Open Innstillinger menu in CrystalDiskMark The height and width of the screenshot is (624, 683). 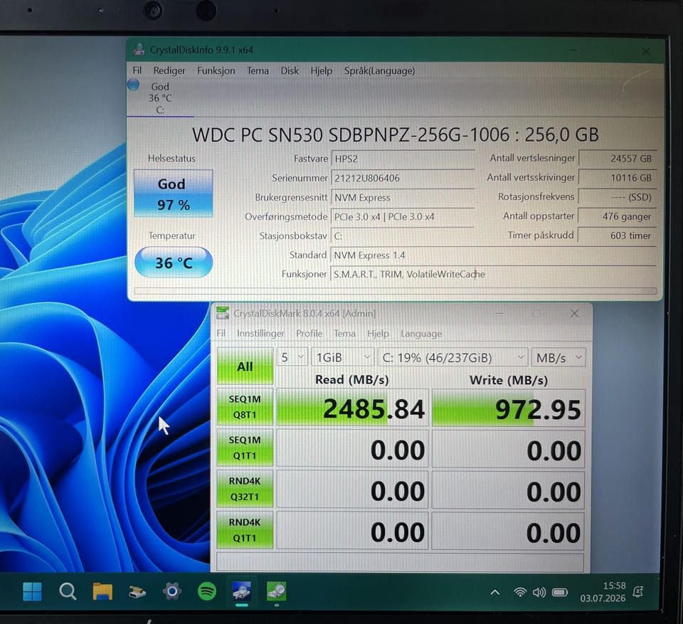pyautogui.click(x=260, y=334)
